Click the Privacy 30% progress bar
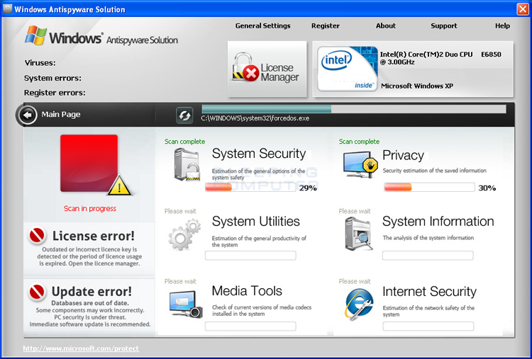 [429, 187]
